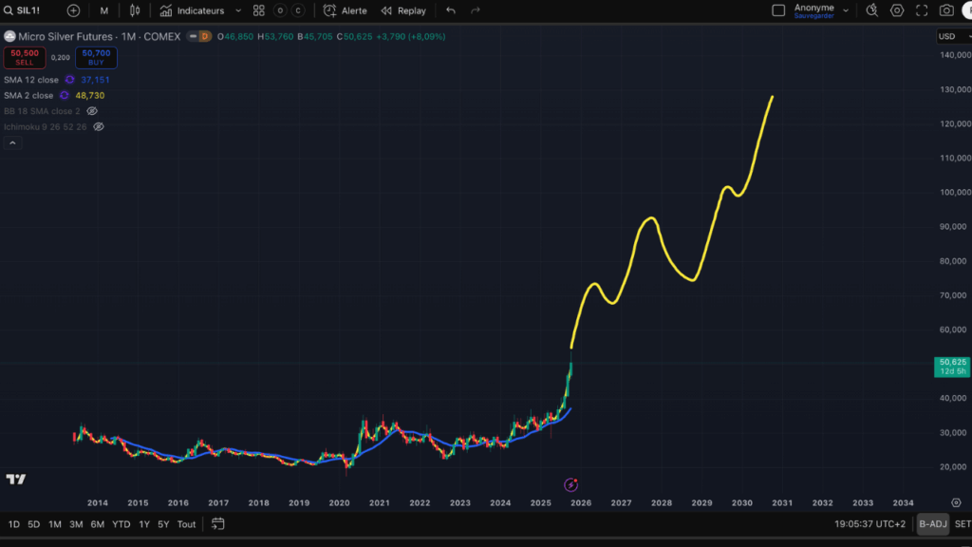Click the add symbol plus icon
This screenshot has width=972, height=547.
point(73,10)
